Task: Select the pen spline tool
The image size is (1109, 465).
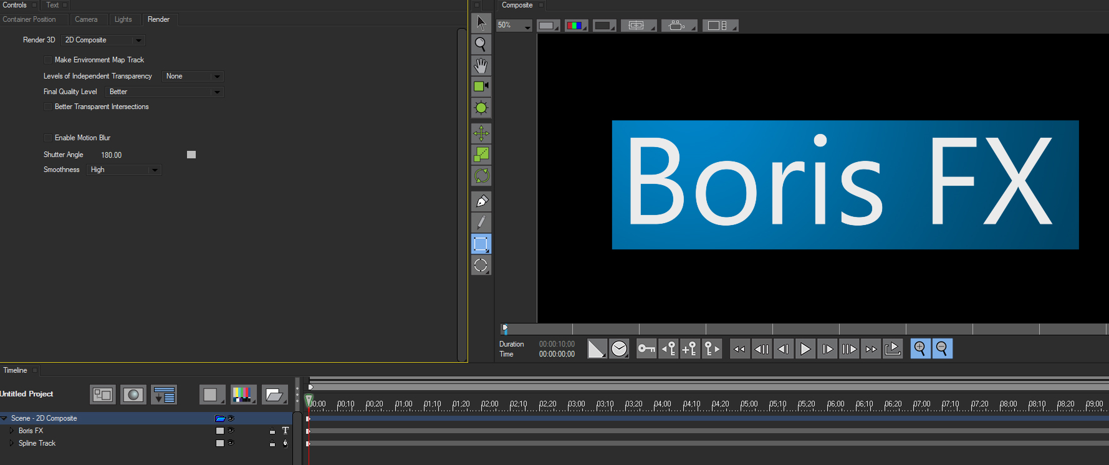Action: (x=481, y=201)
